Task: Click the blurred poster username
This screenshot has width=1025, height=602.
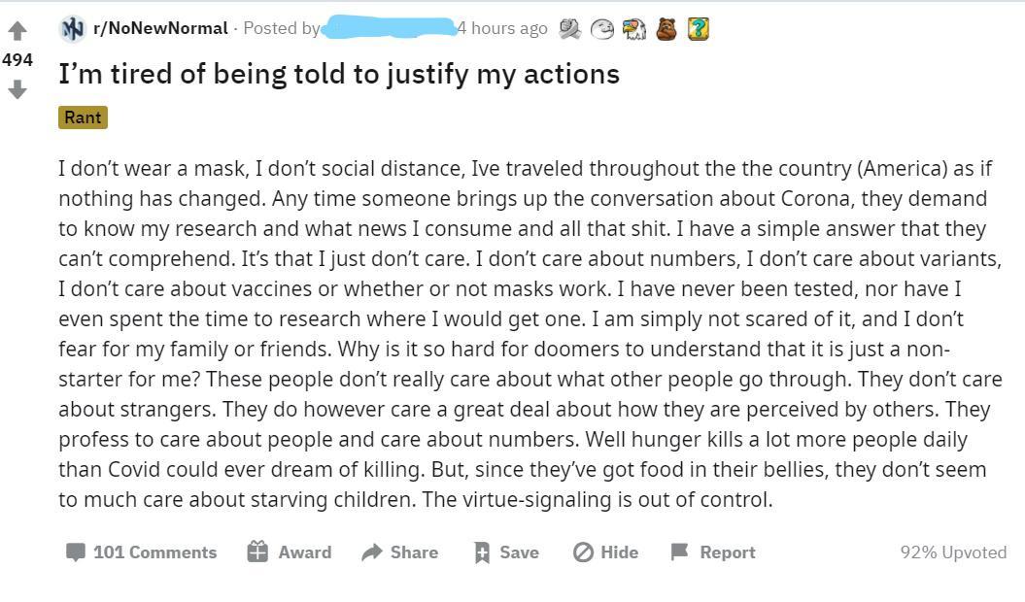Action: click(x=388, y=28)
